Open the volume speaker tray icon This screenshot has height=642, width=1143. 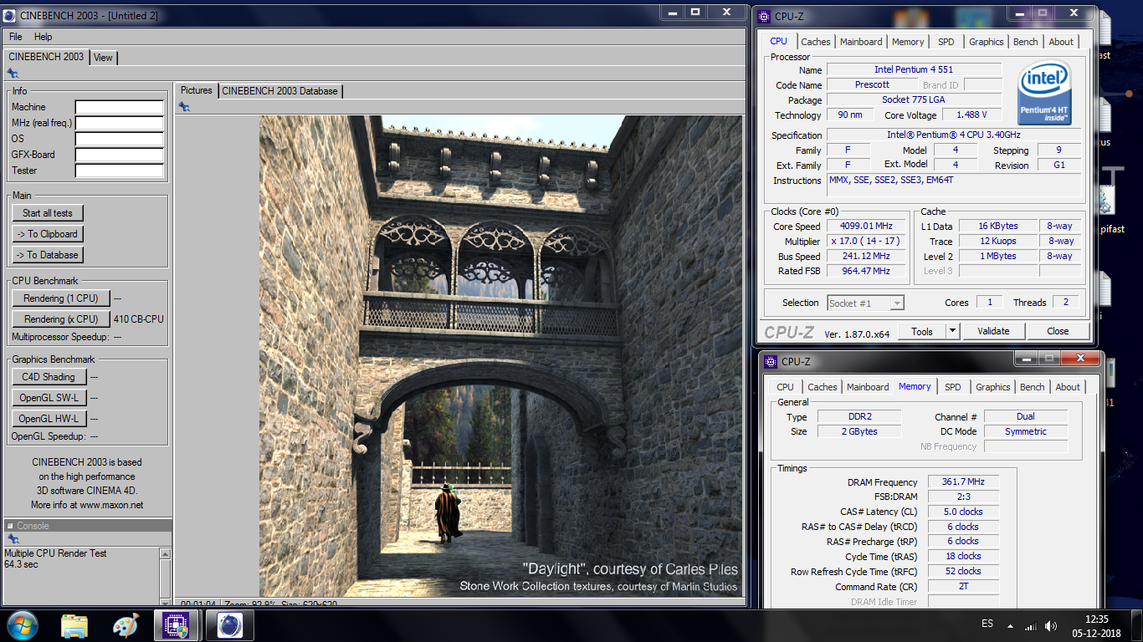(x=1049, y=625)
